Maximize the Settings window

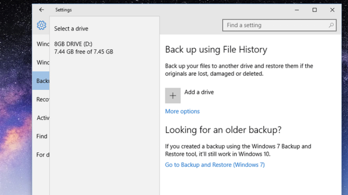315,10
